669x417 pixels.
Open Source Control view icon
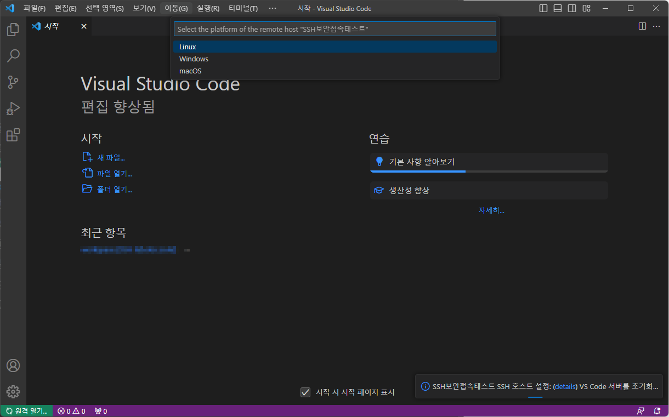(13, 82)
